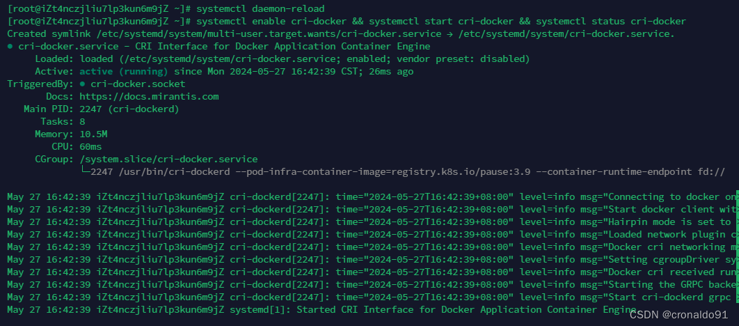
Task: Click the /system.slice/cri-docker.service CGroup path
Action: (x=168, y=160)
